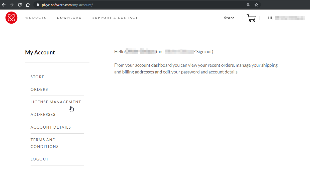Click the Pixyz red logo icon
Viewport: 310px width, 171px height.
[x=11, y=18]
